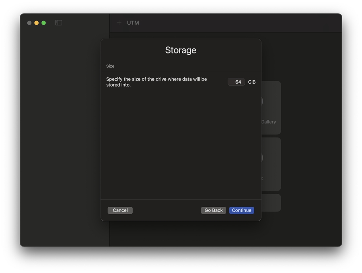Click Continue to proceed past Storage

[x=241, y=210]
